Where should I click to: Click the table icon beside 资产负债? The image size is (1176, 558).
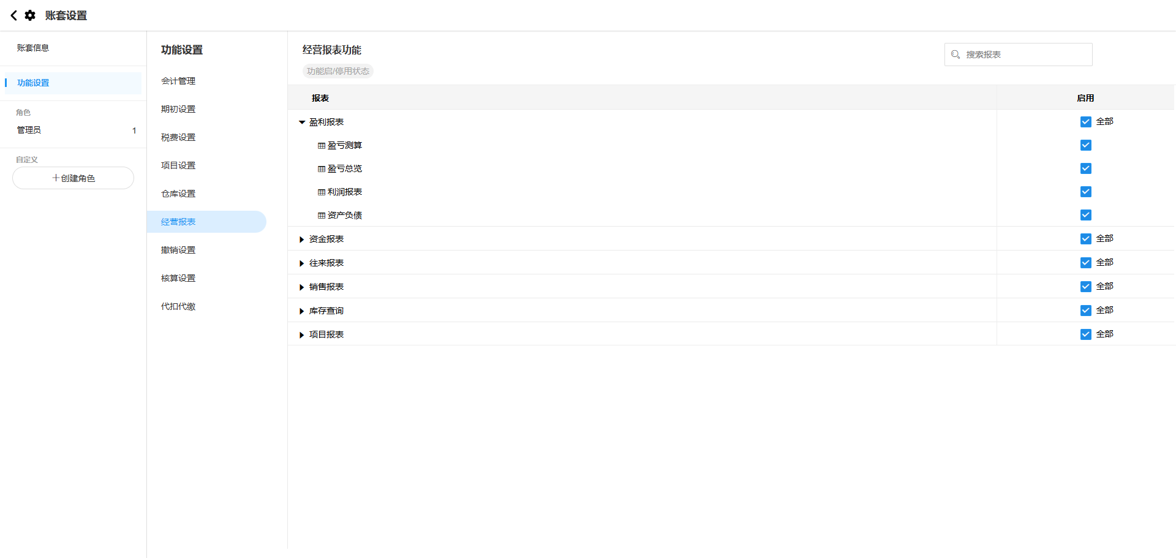tap(321, 216)
